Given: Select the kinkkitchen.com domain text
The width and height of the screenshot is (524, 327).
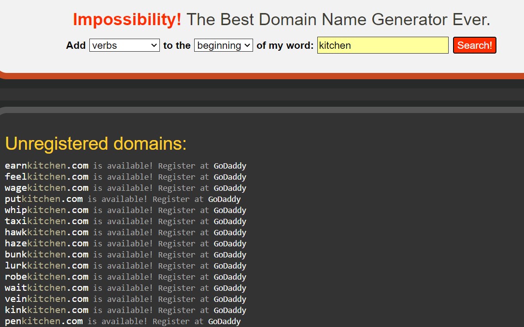Looking at the screenshot, I should (46, 310).
